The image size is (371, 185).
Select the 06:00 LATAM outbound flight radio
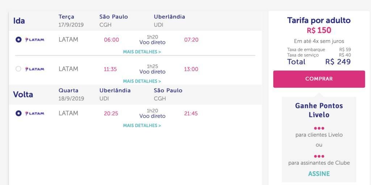tap(18, 40)
